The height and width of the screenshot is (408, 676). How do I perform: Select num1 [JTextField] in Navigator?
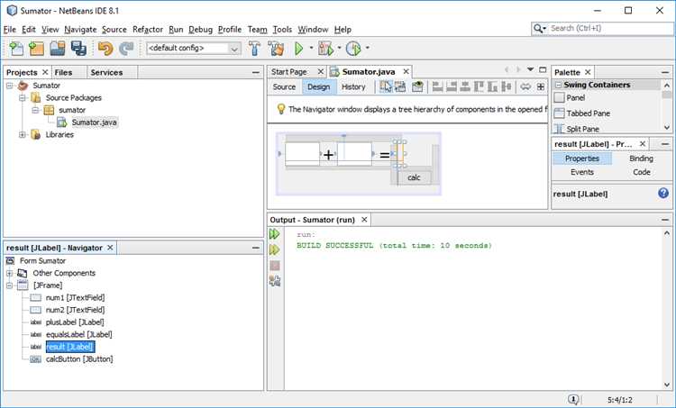[x=75, y=297]
